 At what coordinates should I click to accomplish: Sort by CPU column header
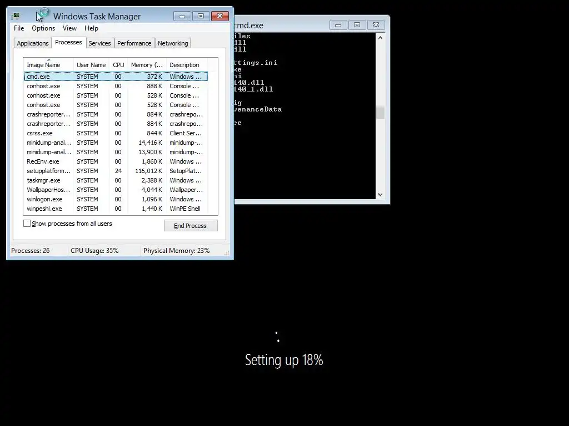118,65
